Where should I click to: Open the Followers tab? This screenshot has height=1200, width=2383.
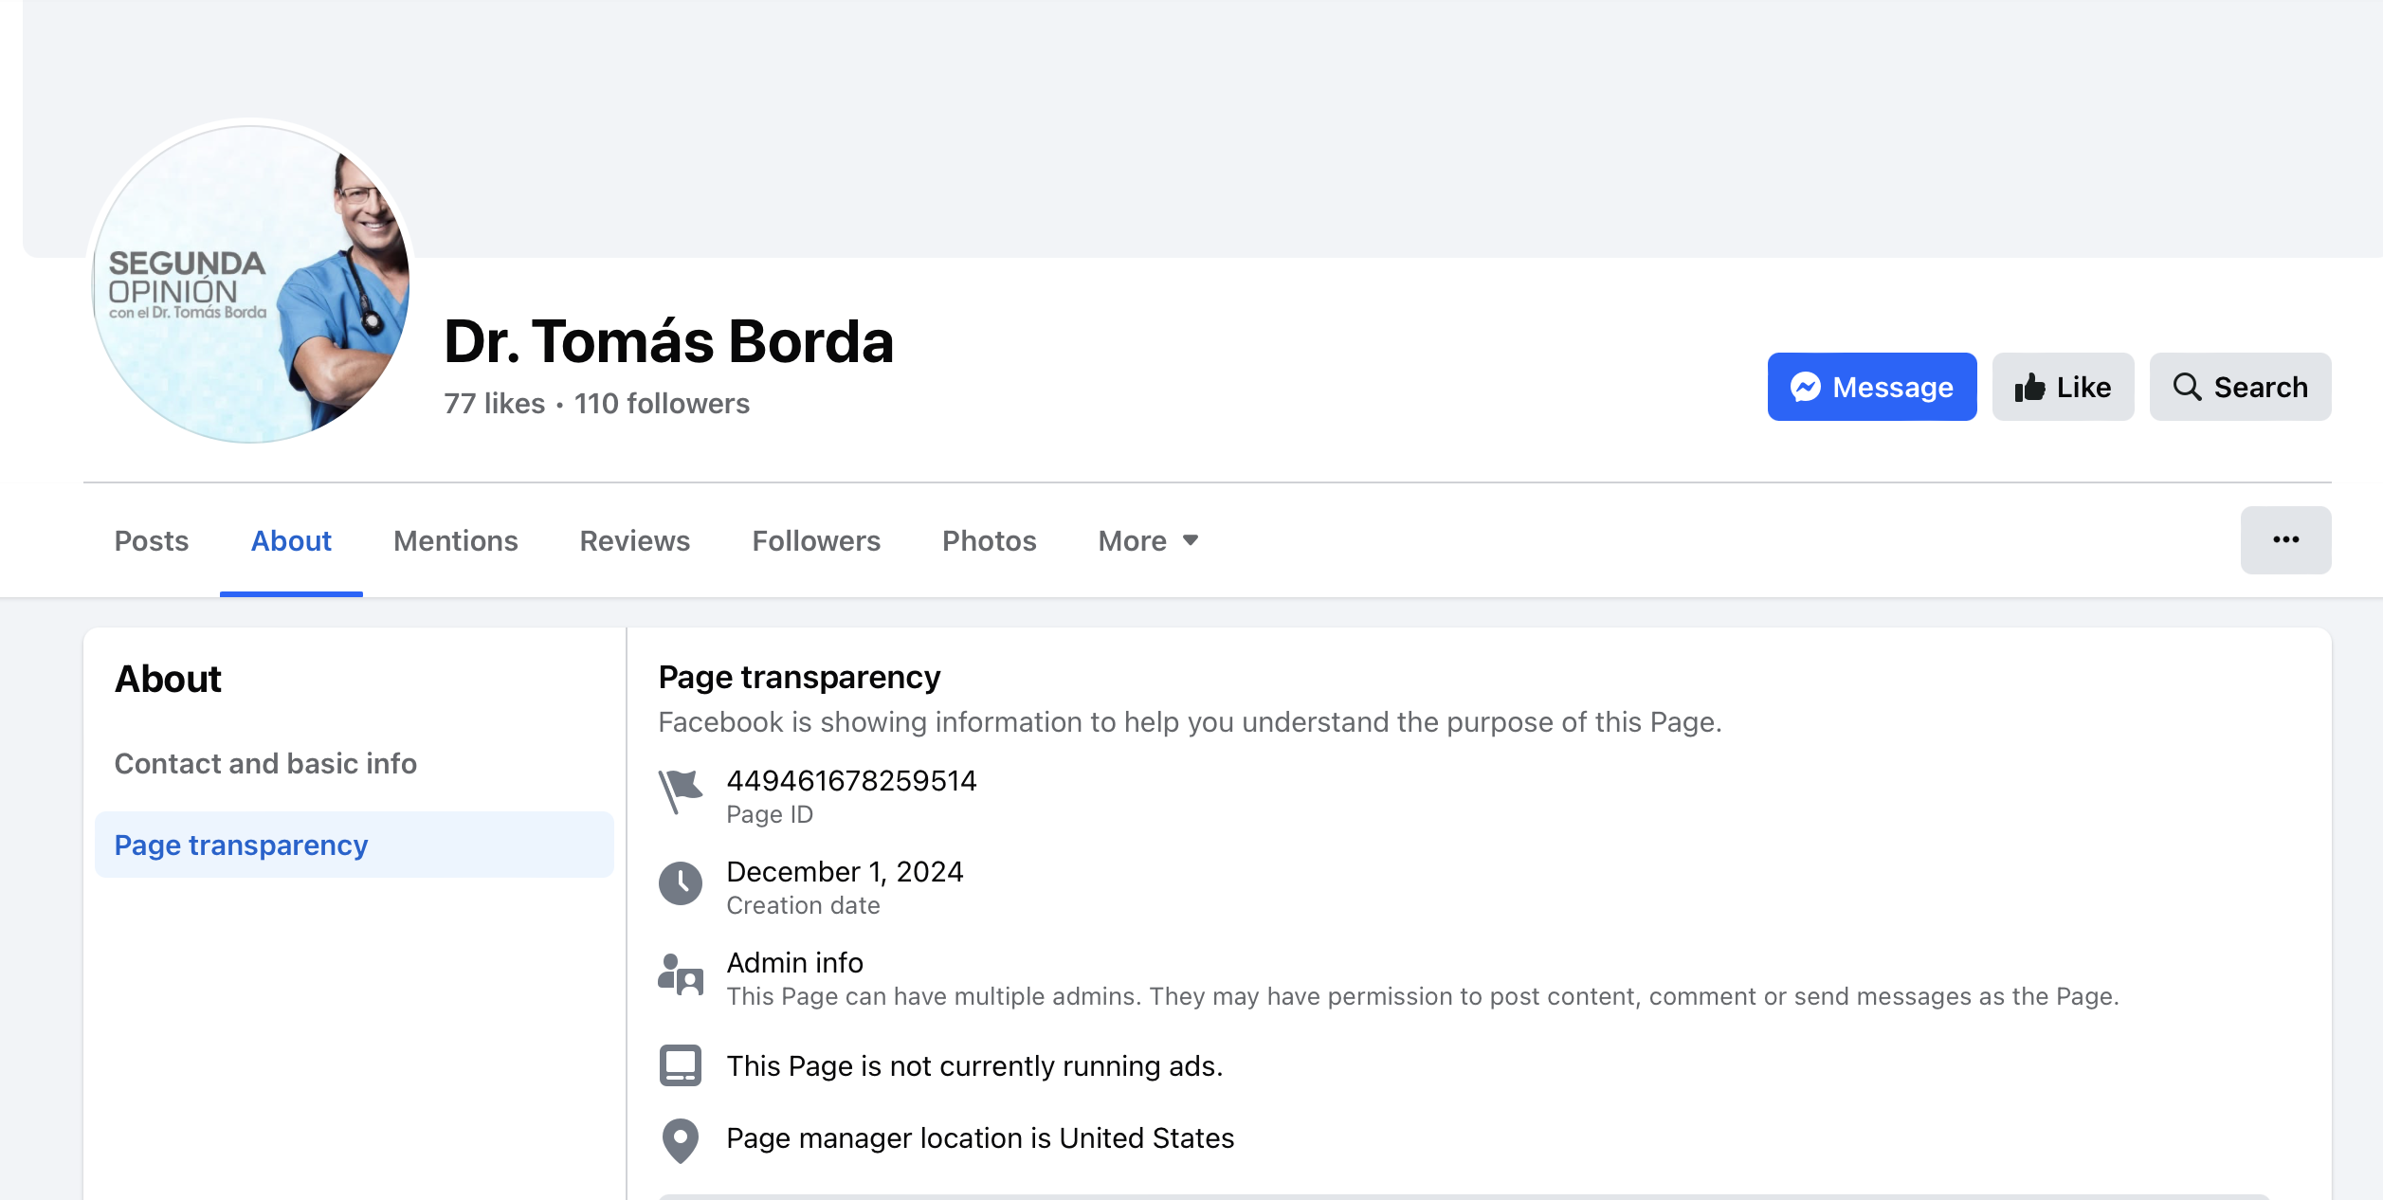tap(815, 541)
